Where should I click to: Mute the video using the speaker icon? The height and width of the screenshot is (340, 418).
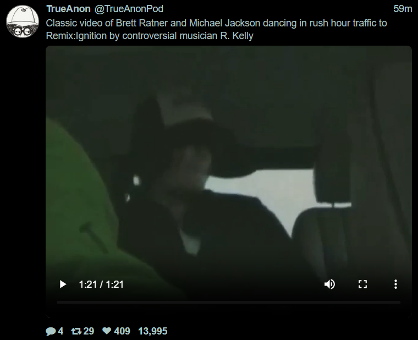click(x=329, y=284)
